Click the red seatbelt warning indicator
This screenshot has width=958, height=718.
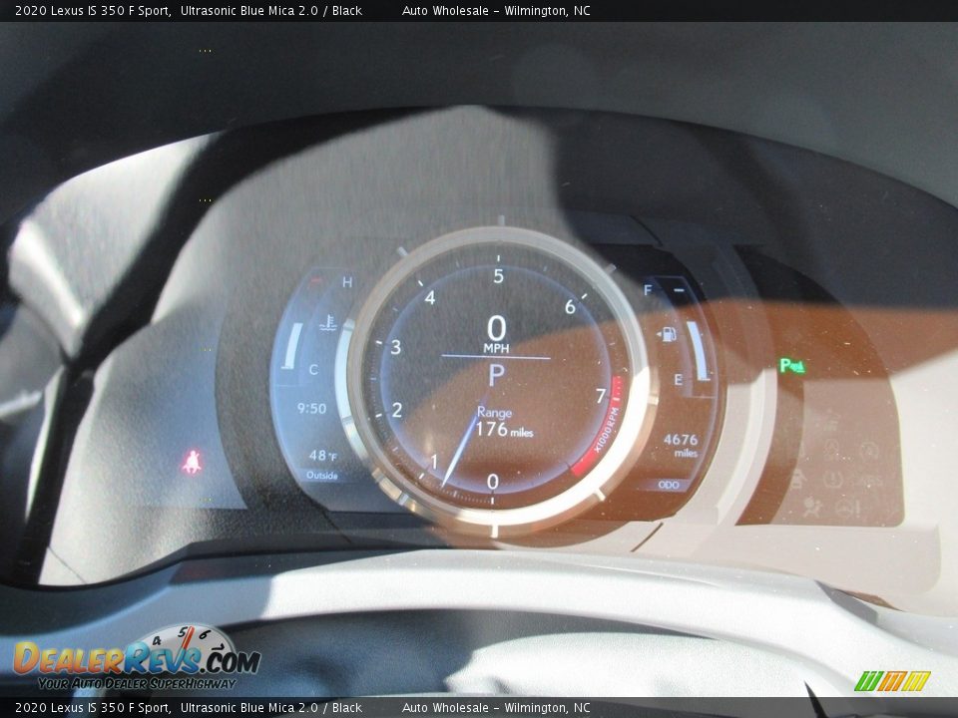(193, 462)
